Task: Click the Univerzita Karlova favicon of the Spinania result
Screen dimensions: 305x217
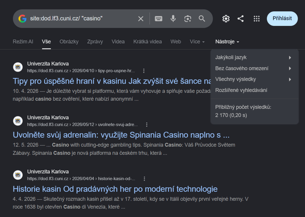Action: point(18,121)
